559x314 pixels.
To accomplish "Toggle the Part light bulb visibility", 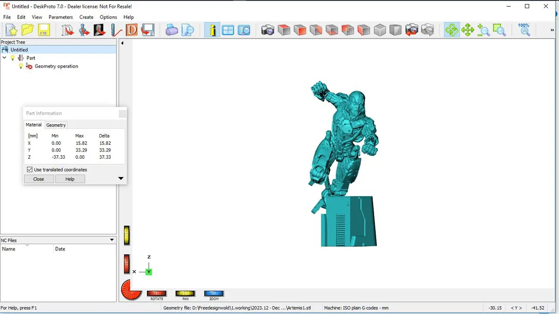I will 13,58.
